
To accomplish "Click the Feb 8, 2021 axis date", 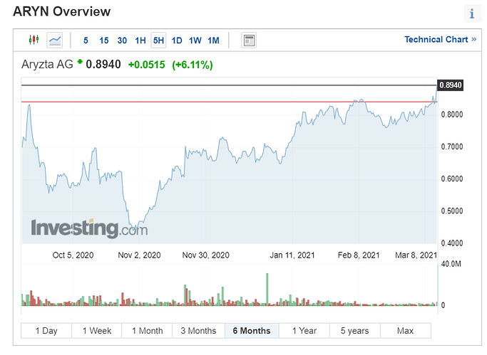I will pyautogui.click(x=359, y=255).
